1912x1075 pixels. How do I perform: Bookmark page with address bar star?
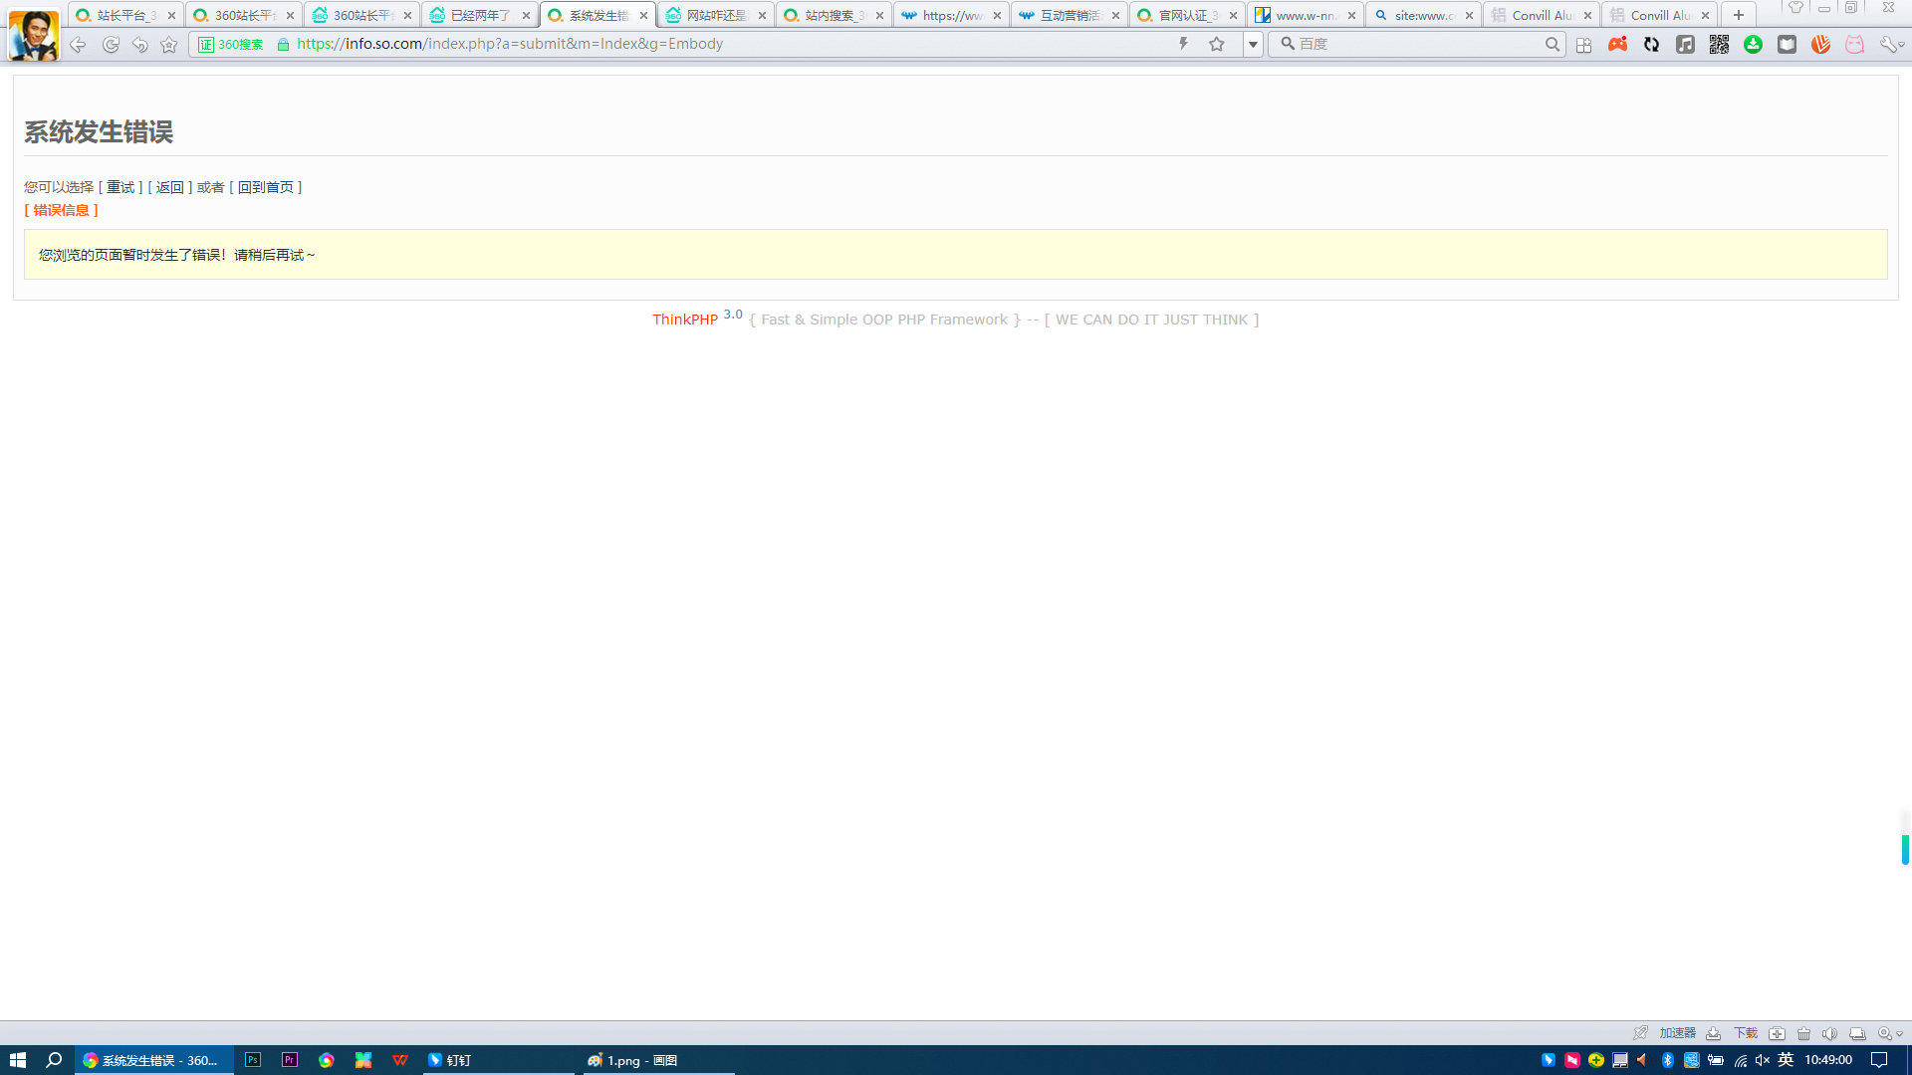click(x=1216, y=44)
